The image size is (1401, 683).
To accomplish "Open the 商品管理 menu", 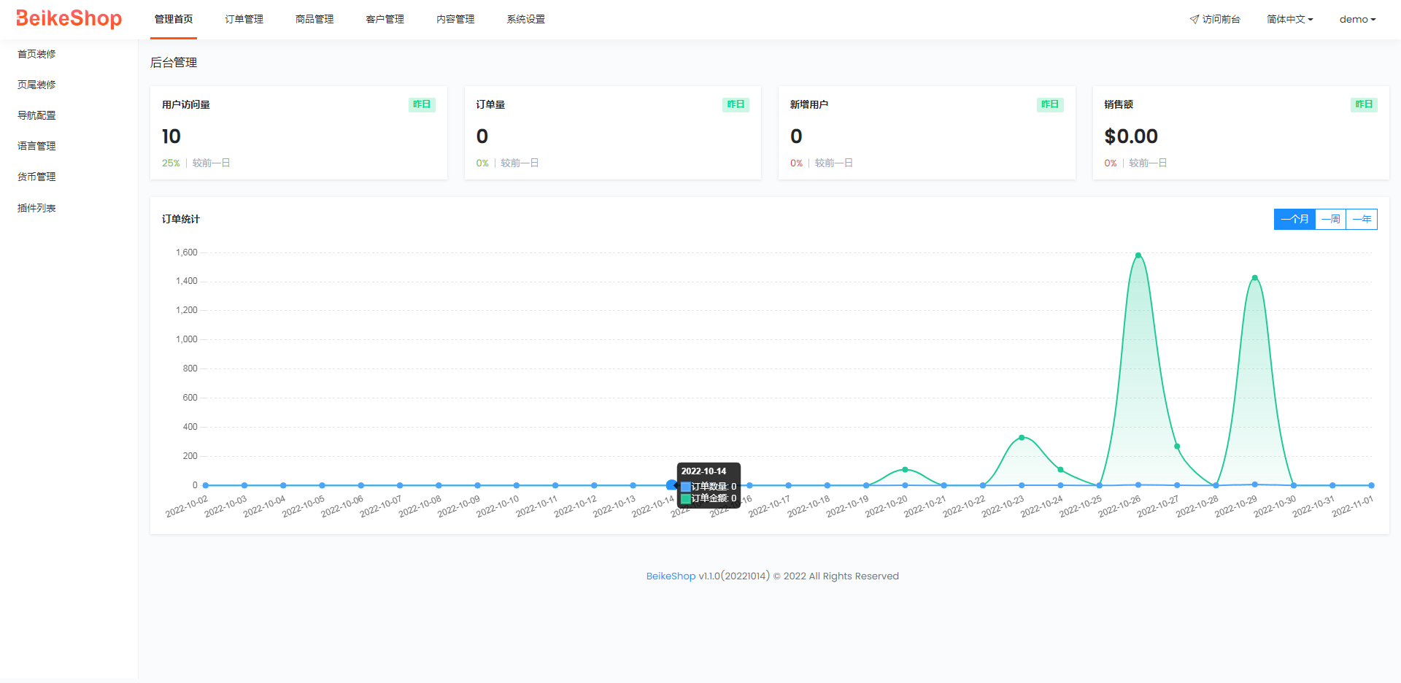I will [314, 19].
